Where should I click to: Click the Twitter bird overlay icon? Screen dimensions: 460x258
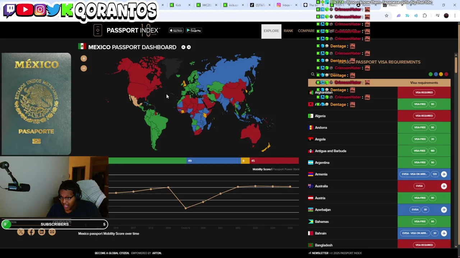pos(53,10)
